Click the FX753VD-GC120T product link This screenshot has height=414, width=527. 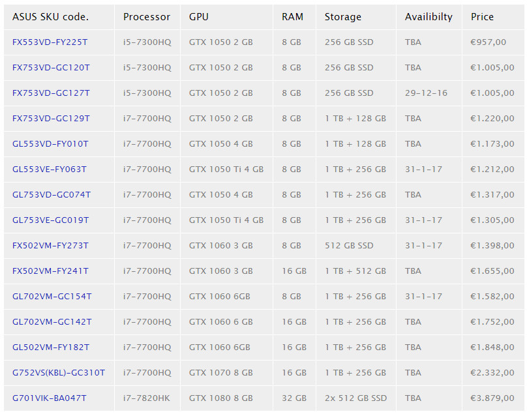pyautogui.click(x=51, y=68)
